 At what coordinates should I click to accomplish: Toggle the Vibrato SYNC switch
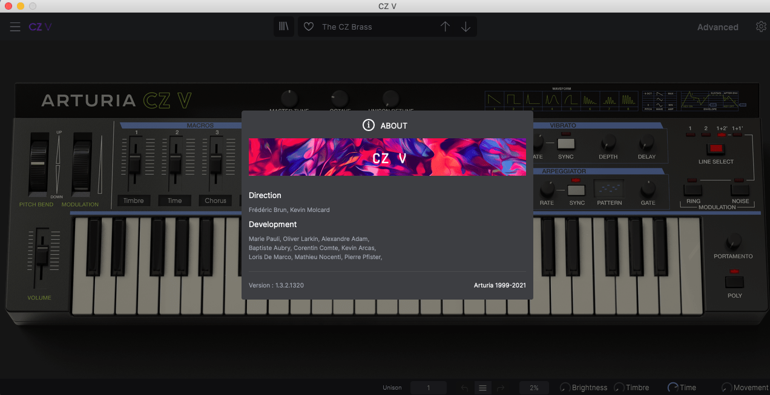[x=566, y=143]
